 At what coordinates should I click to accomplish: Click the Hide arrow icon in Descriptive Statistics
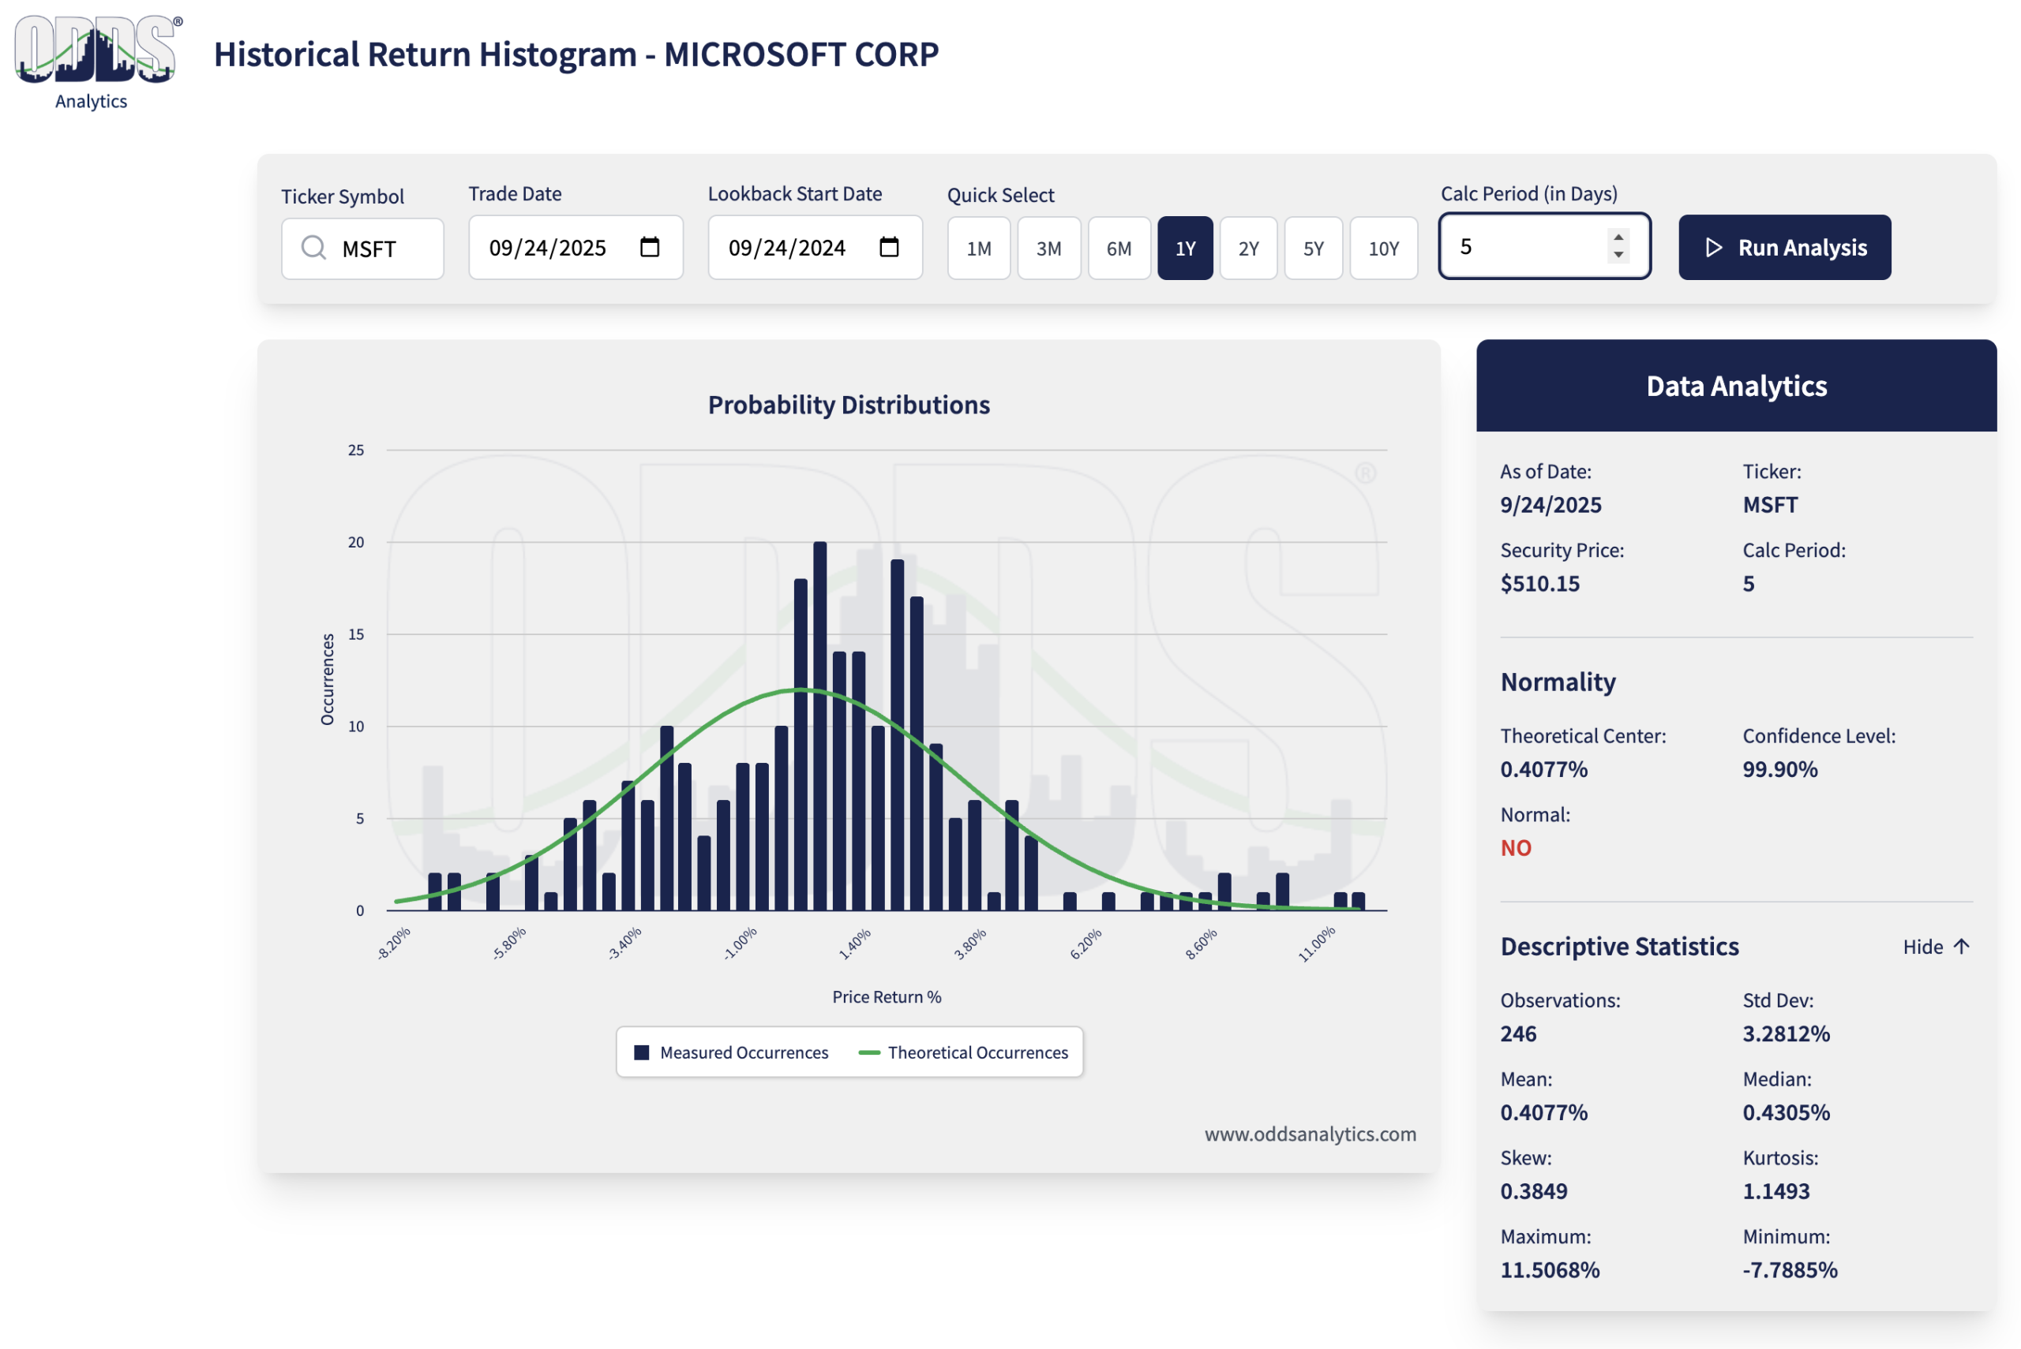pyautogui.click(x=1961, y=947)
